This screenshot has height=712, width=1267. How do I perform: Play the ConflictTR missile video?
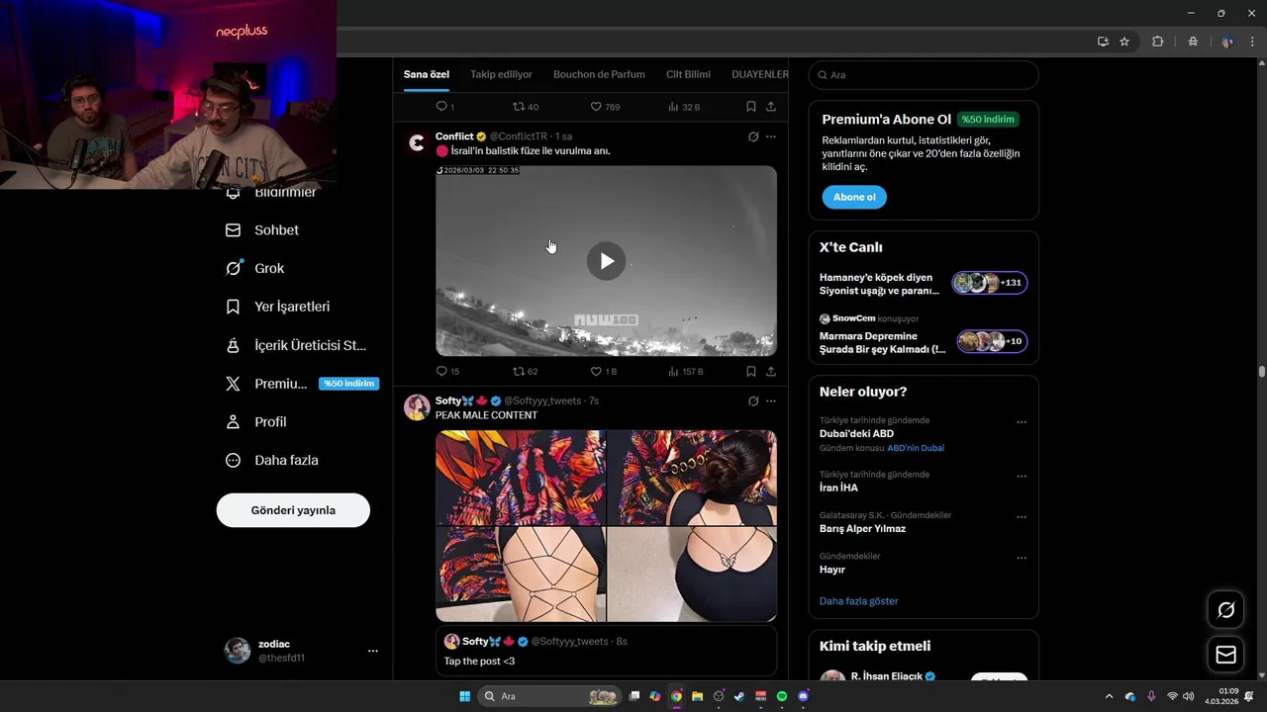pyautogui.click(x=607, y=261)
